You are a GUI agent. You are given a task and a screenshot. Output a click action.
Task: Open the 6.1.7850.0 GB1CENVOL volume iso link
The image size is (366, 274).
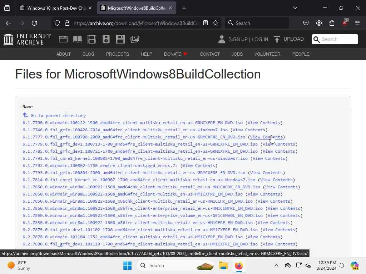click(x=143, y=215)
